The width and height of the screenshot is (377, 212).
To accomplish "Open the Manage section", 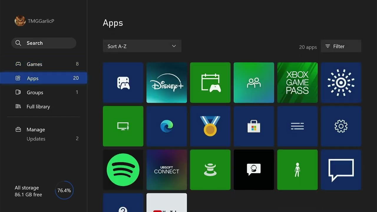I will [x=44, y=130].
